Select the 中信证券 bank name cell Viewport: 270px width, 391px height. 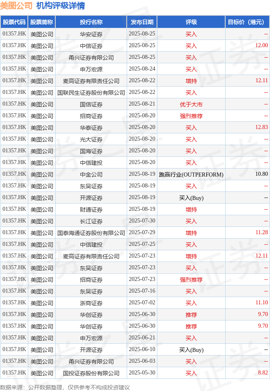[x=91, y=46]
